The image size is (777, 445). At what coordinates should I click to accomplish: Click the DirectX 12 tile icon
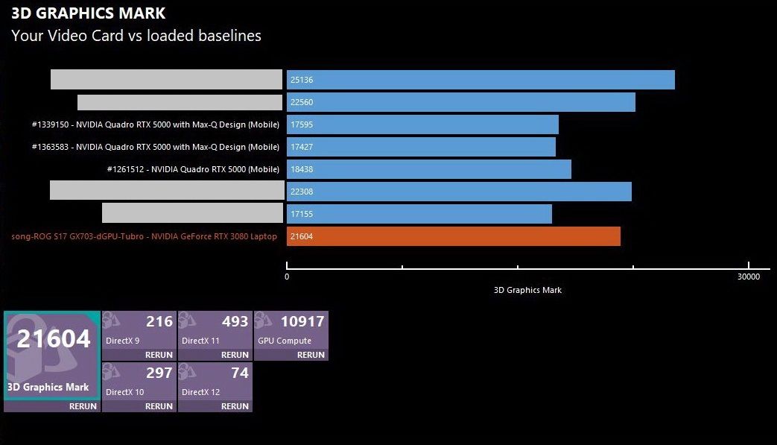pyautogui.click(x=187, y=372)
